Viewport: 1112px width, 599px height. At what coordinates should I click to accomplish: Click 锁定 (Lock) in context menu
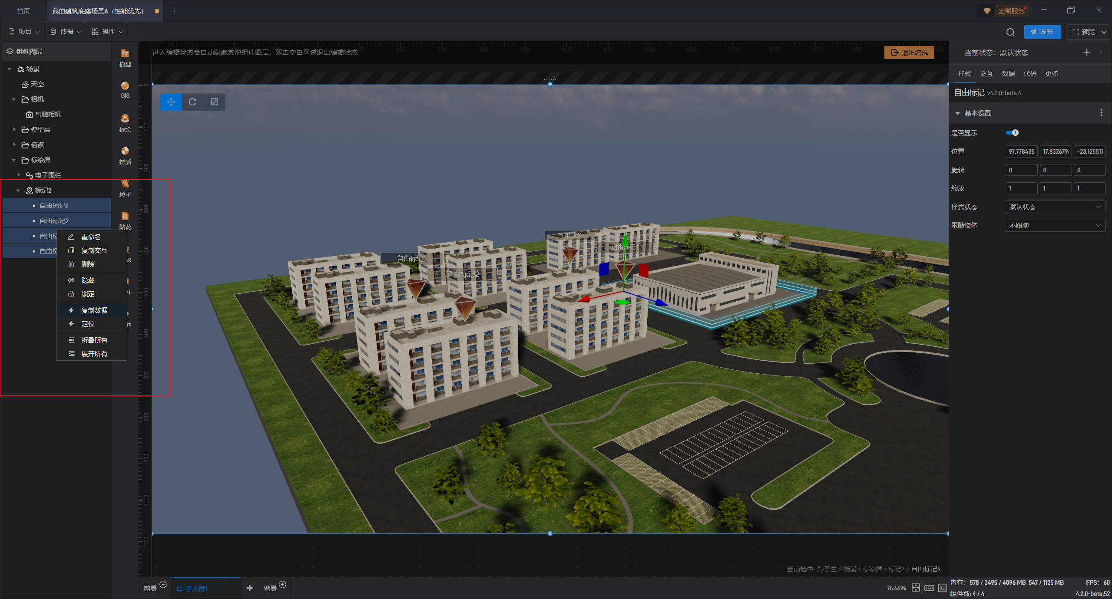click(88, 294)
